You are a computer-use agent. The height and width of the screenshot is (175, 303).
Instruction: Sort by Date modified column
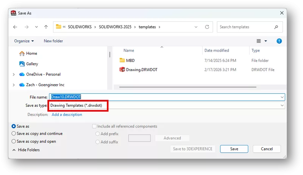point(217,50)
